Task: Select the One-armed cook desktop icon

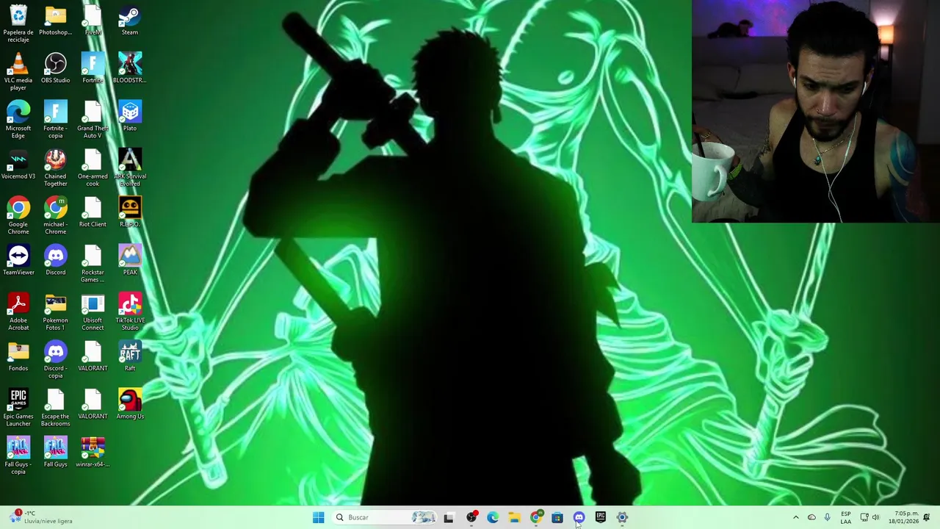Action: pos(93,168)
